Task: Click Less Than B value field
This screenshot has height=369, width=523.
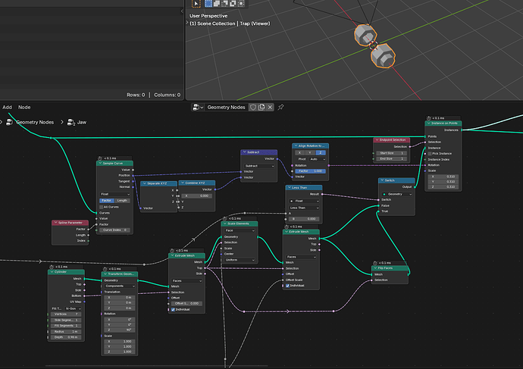Action: [304, 219]
